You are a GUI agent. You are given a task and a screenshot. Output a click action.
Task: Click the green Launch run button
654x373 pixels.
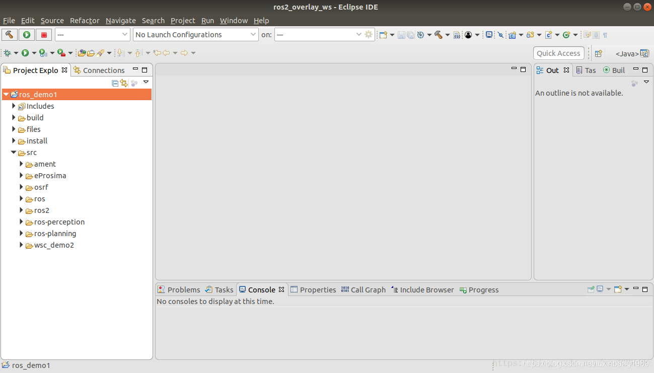point(27,34)
